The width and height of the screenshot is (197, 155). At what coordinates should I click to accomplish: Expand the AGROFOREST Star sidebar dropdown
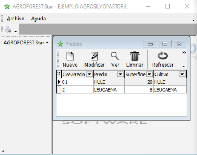[x=47, y=43]
